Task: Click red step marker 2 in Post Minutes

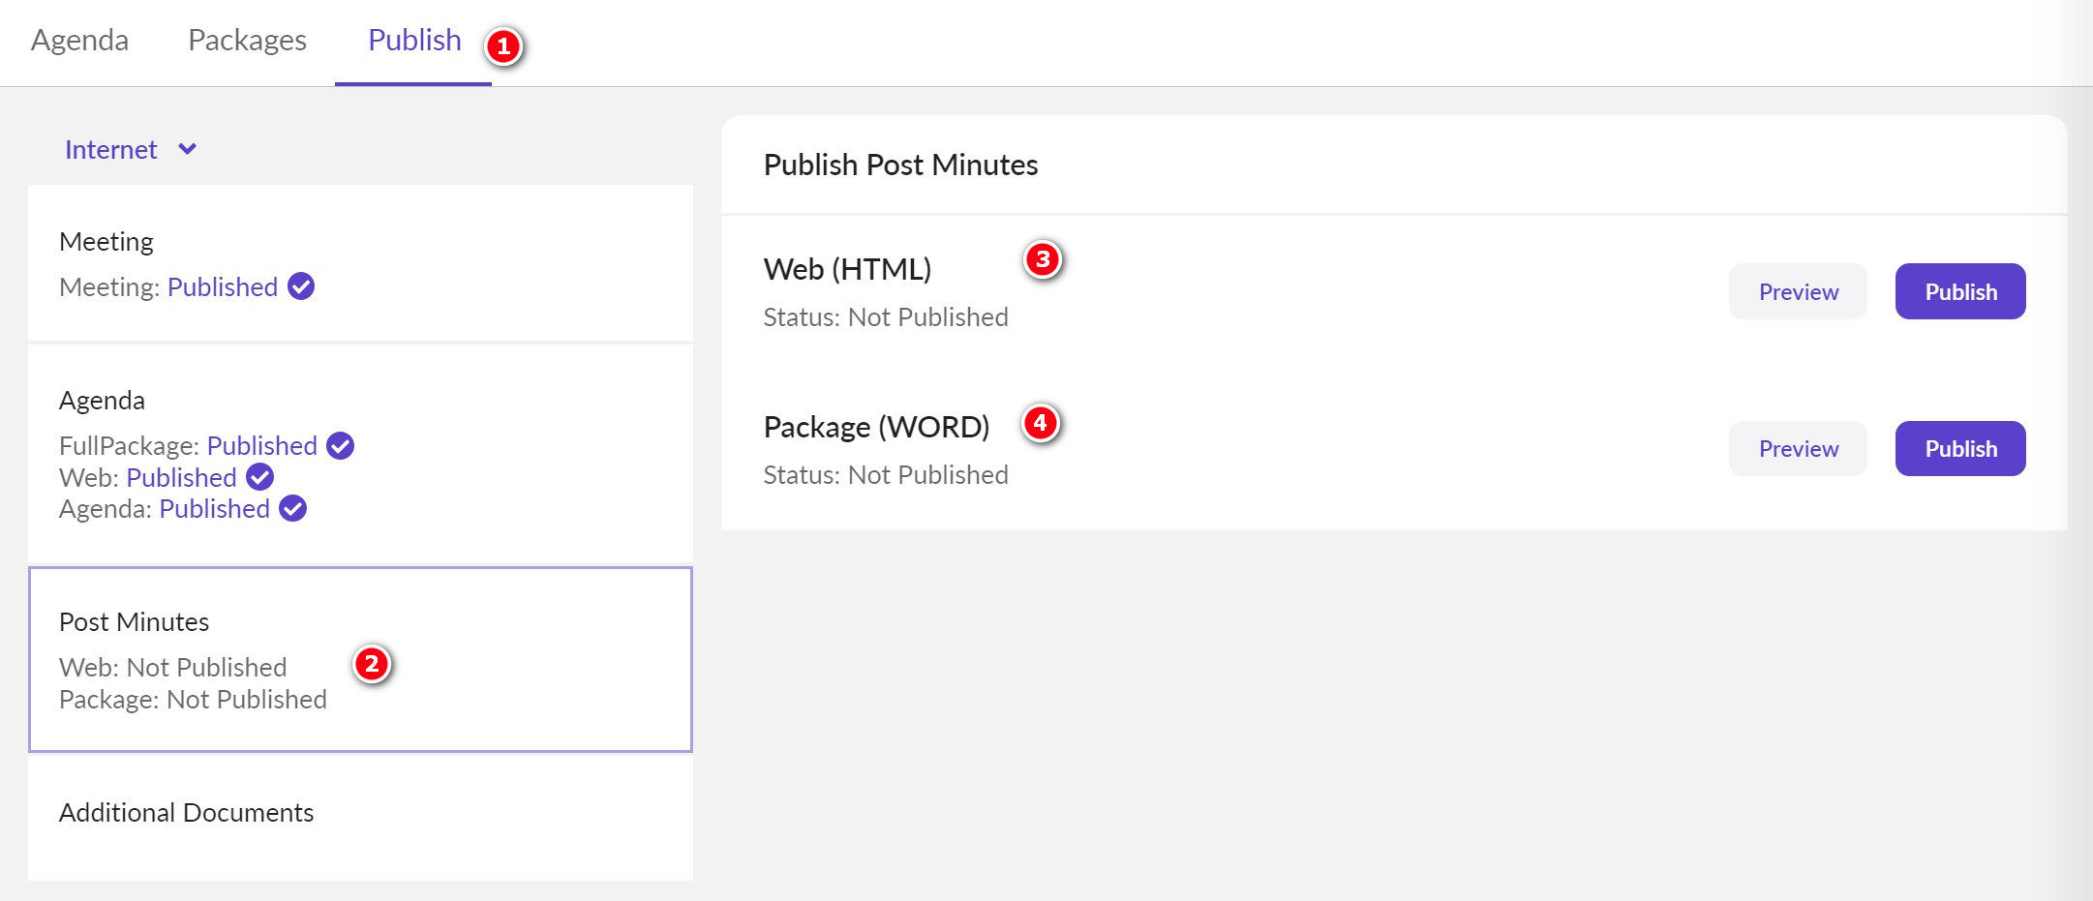Action: click(372, 664)
